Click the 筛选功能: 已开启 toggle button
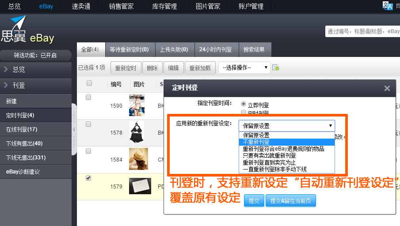This screenshot has width=400, height=226. click(35, 55)
